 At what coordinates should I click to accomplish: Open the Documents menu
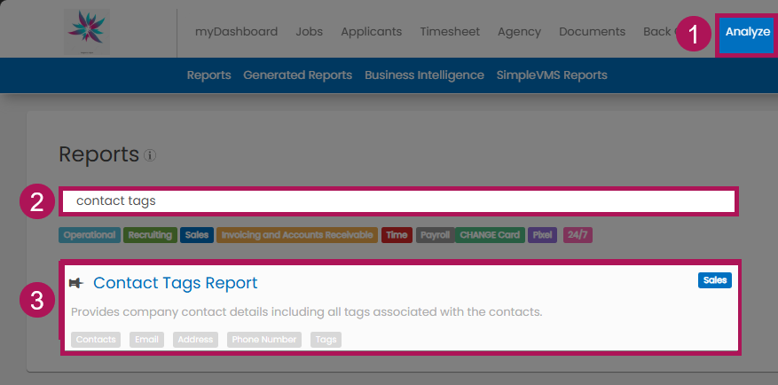[x=592, y=32]
